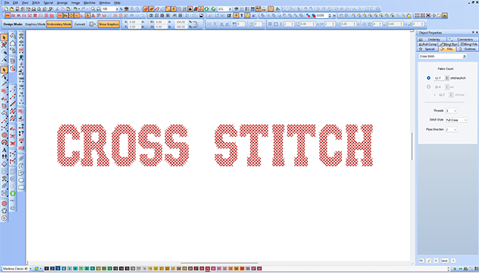Click the help question mark button

453,260
